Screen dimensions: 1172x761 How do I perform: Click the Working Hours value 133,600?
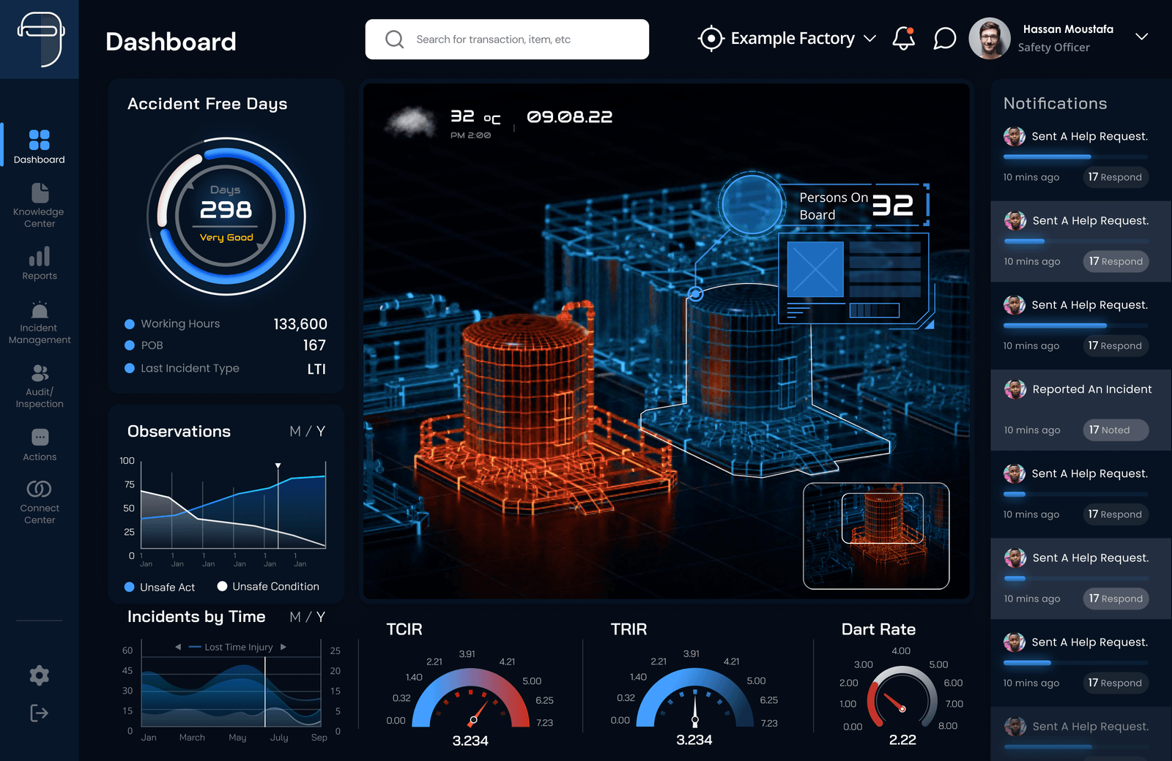[x=300, y=324]
